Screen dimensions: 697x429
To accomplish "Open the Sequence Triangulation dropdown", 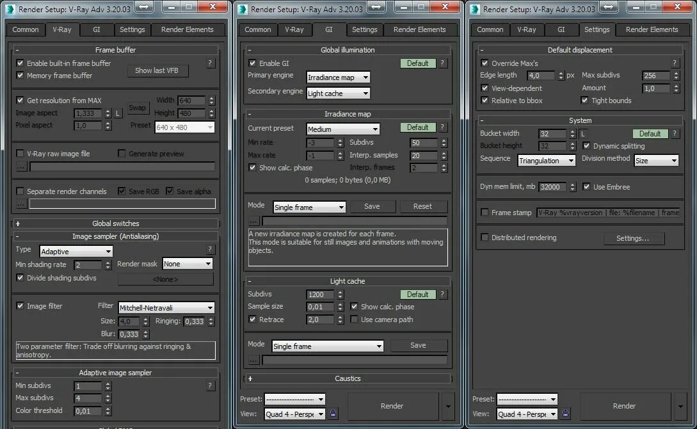I will click(x=547, y=161).
